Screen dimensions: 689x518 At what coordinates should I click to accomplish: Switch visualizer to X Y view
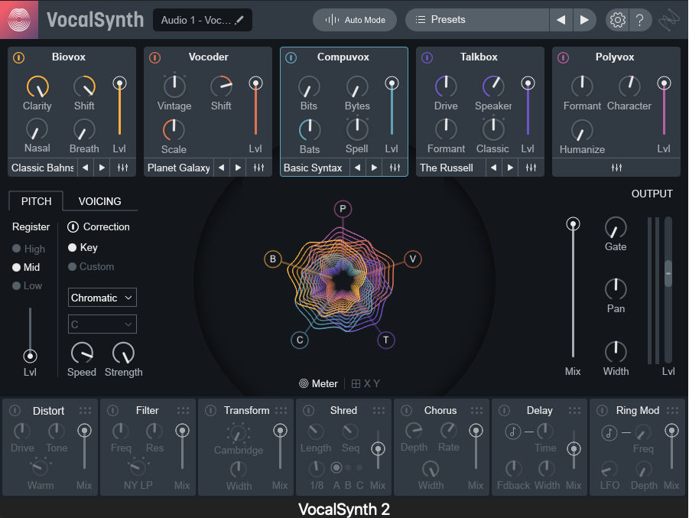click(366, 383)
